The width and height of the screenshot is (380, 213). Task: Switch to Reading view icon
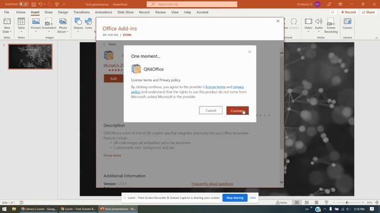click(316, 202)
